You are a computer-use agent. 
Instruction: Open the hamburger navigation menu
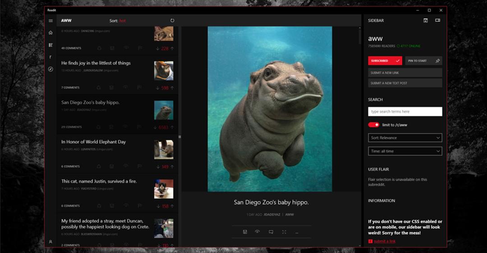pos(51,21)
